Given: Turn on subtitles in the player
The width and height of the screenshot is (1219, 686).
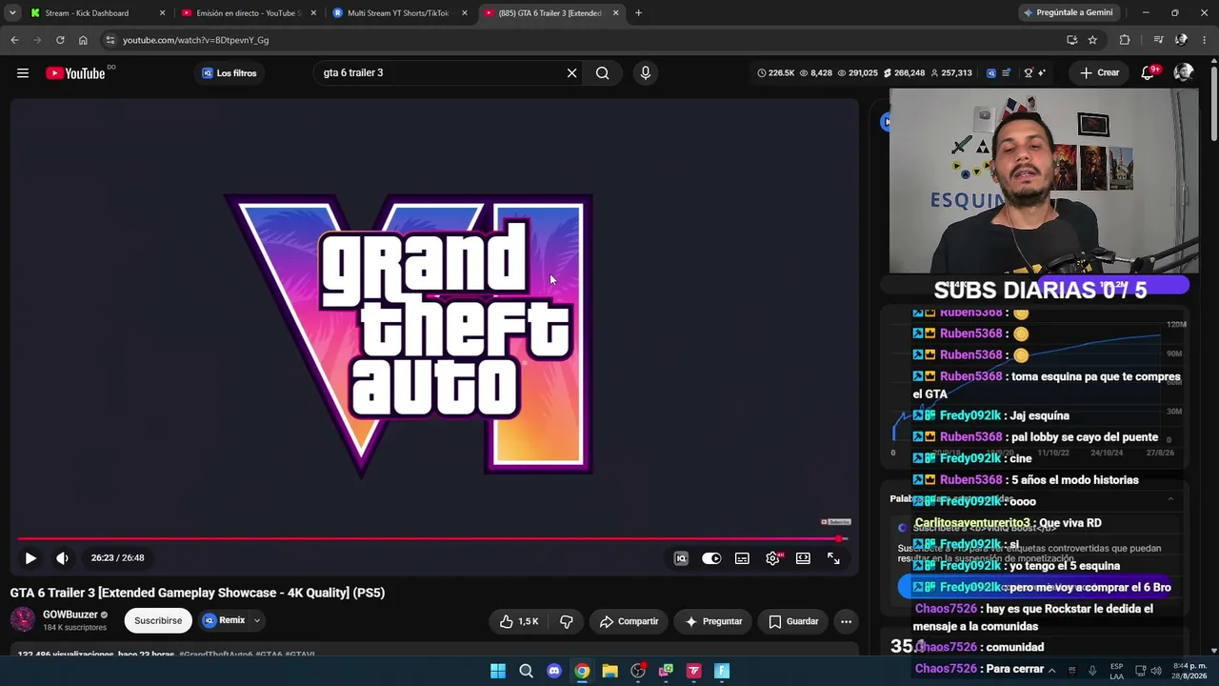Looking at the screenshot, I should tap(742, 558).
